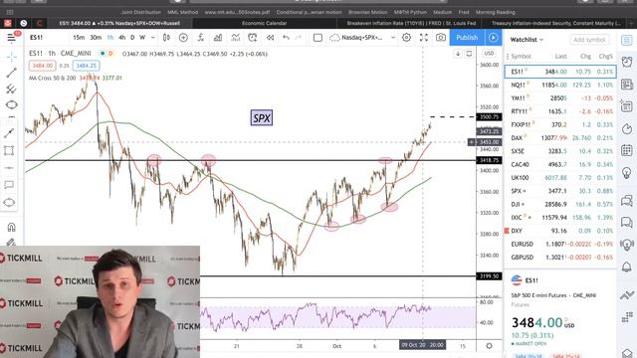Select the GBPUSD watchlist row
The height and width of the screenshot is (358, 637).
point(560,258)
